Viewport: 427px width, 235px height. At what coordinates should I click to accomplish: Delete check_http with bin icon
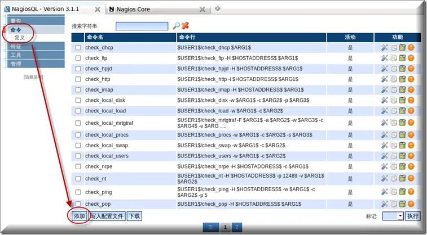click(402, 79)
